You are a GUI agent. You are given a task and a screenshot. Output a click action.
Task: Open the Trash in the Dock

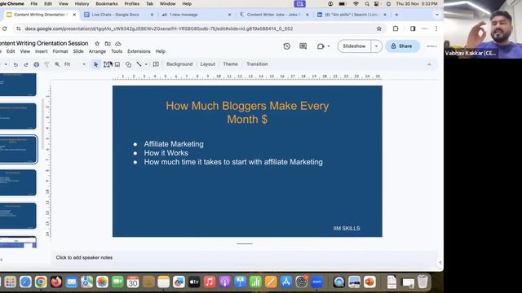pos(422,282)
